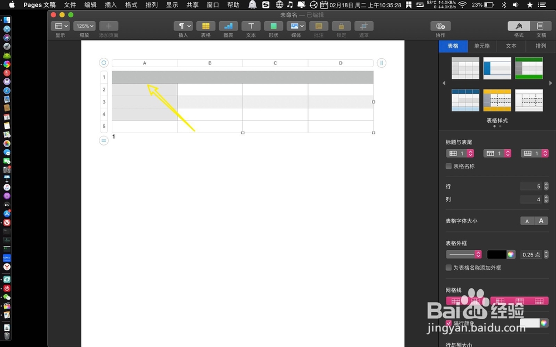Click the 遮罩 mask toolbar icon
This screenshot has width=556, height=347.
364,26
